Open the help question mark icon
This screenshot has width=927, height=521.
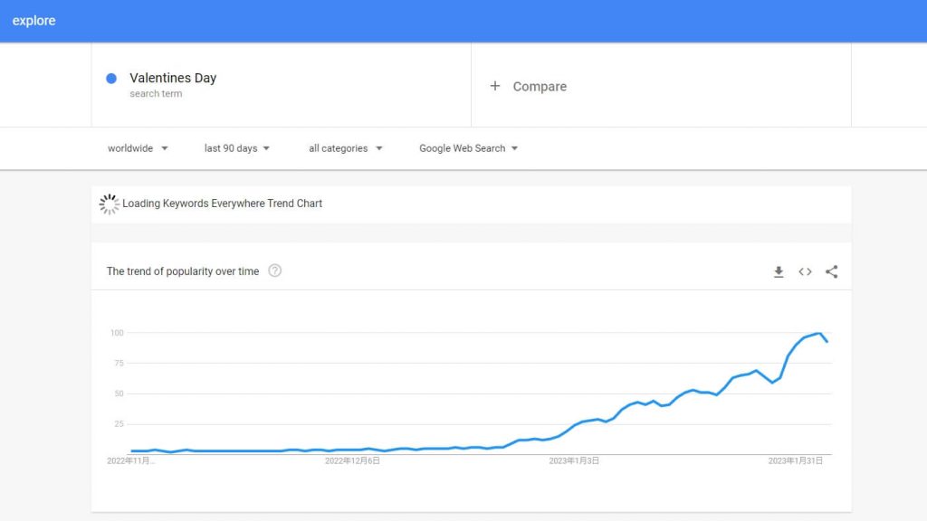pyautogui.click(x=275, y=270)
